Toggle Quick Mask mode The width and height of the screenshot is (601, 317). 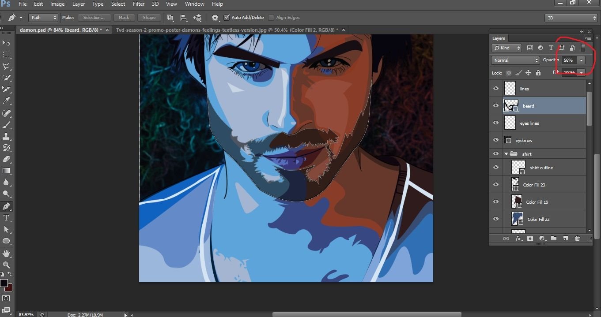pos(6,298)
